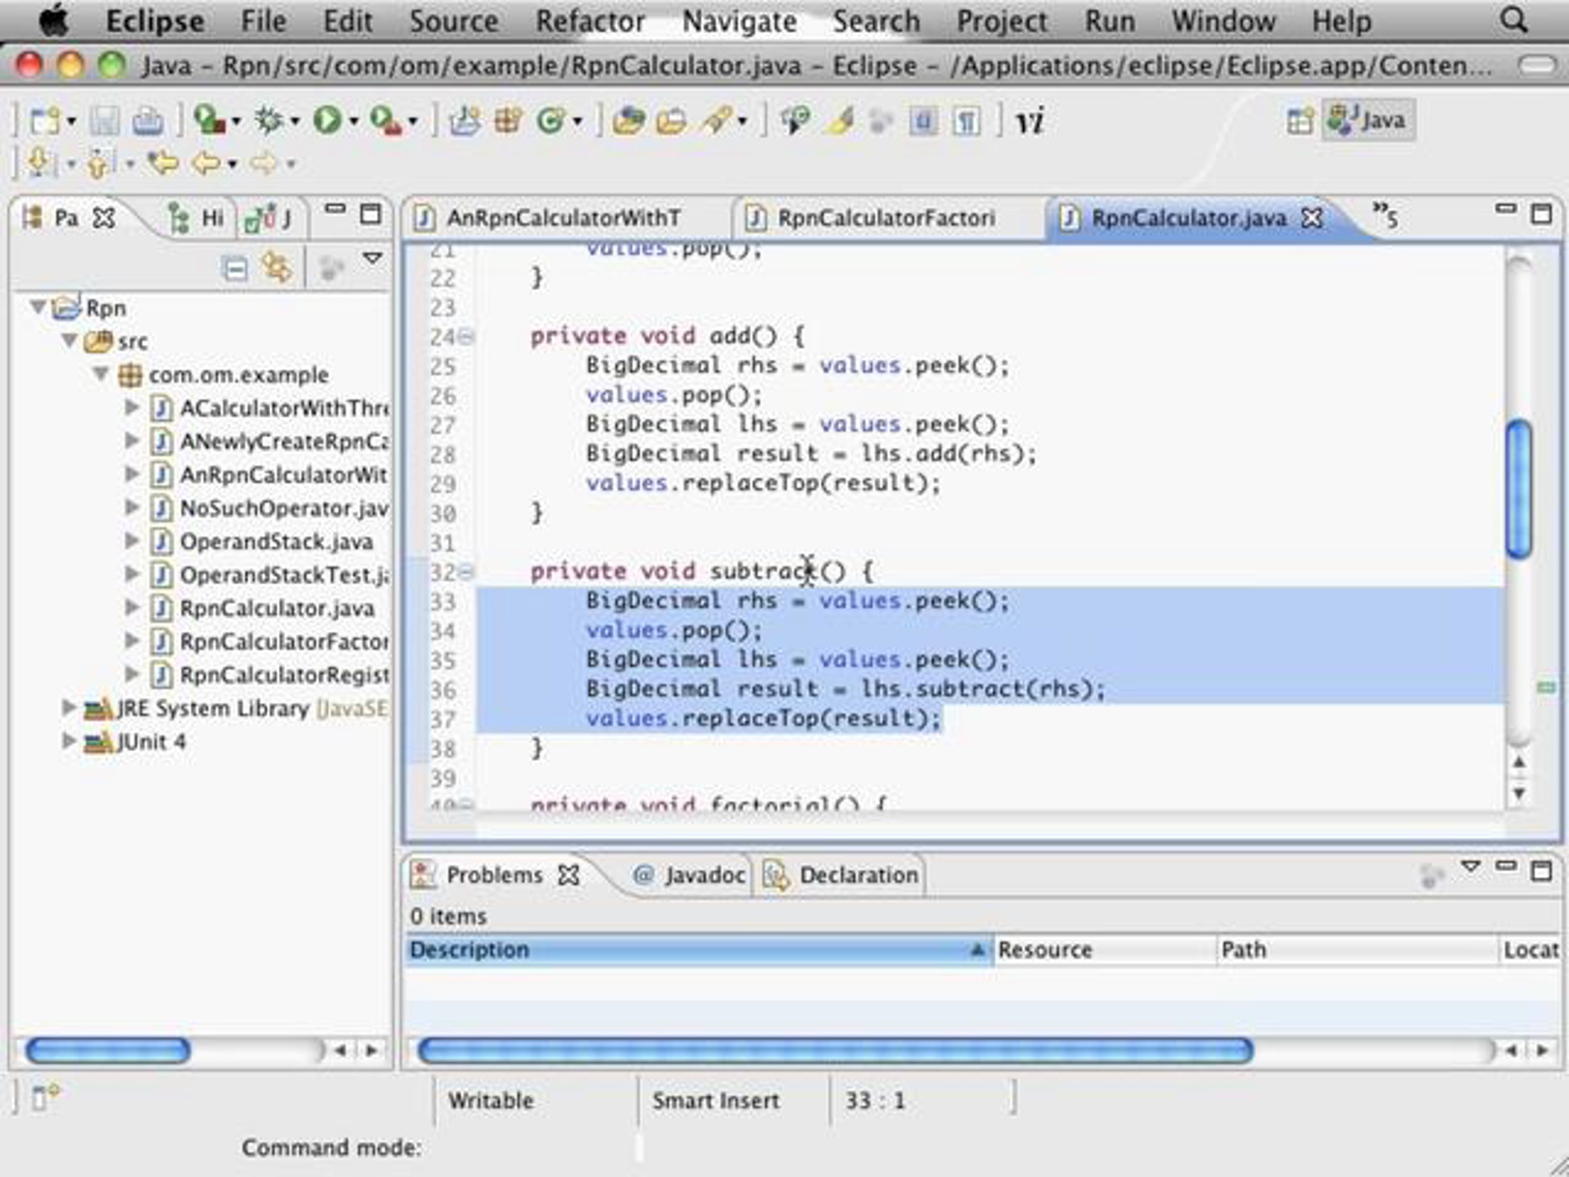Click the Print toolbar icon
Screen dimensions: 1569x1177
[x=148, y=122]
